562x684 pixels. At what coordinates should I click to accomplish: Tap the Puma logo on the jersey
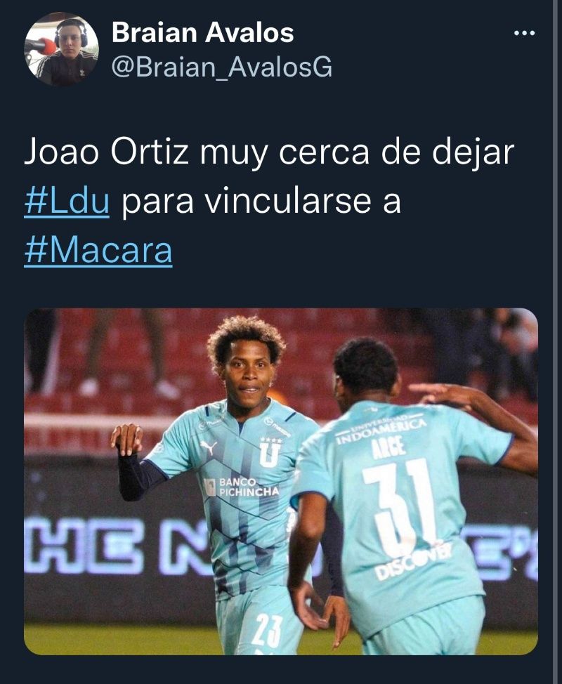click(209, 447)
